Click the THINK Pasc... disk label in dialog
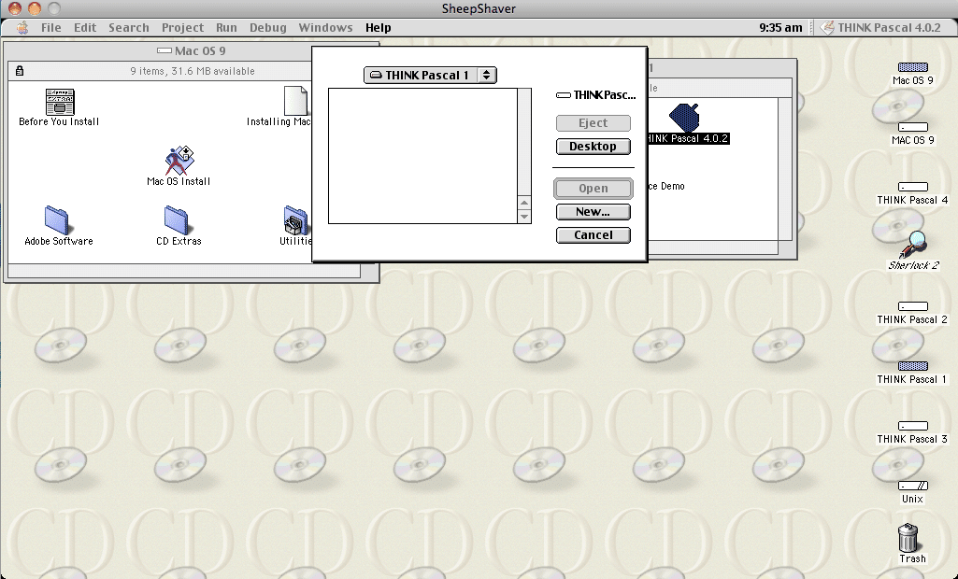The image size is (958, 579). (595, 94)
